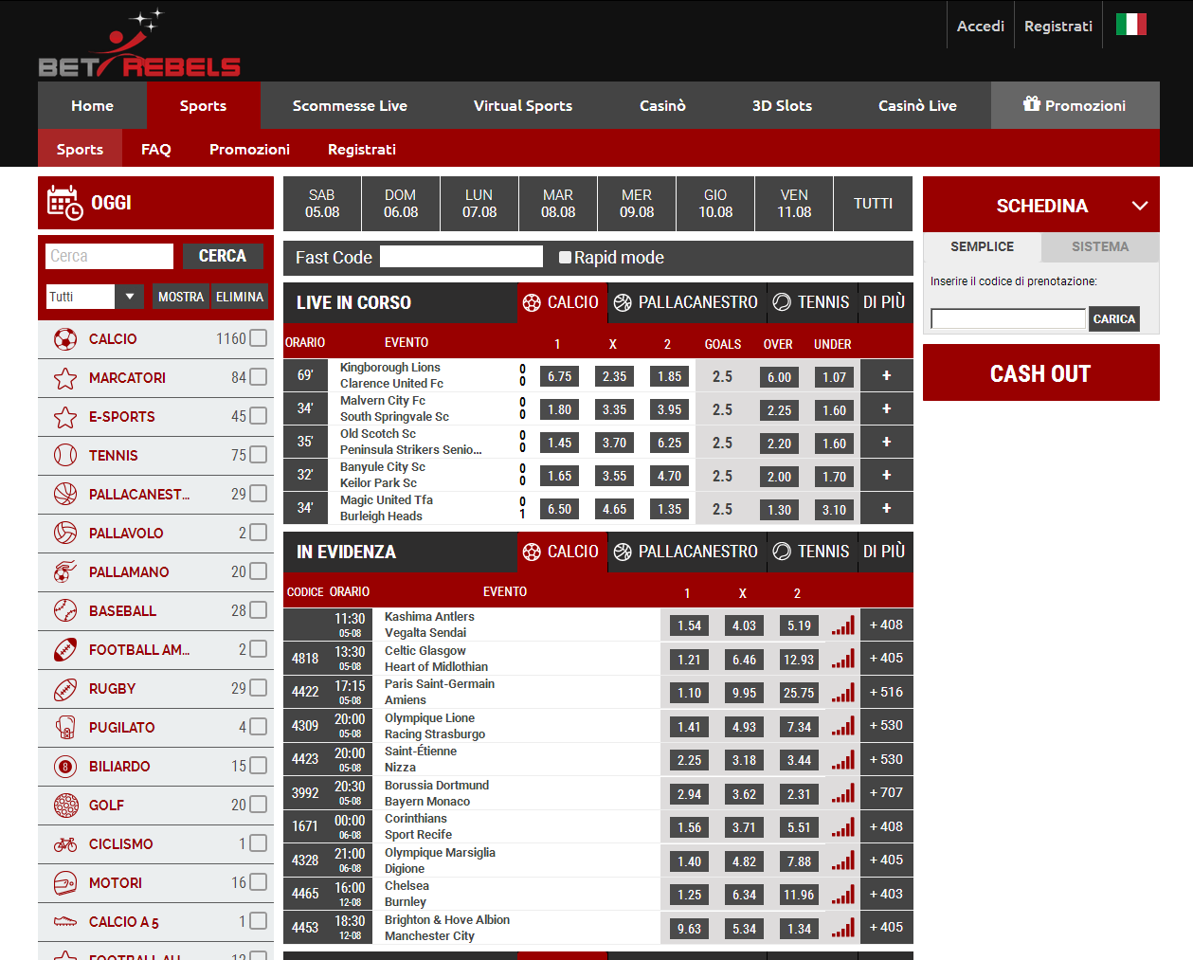The height and width of the screenshot is (960, 1193).
Task: Collapse the Schedina panel chevron
Action: (x=1140, y=206)
